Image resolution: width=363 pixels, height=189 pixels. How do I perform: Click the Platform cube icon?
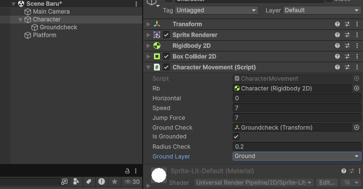[28, 35]
